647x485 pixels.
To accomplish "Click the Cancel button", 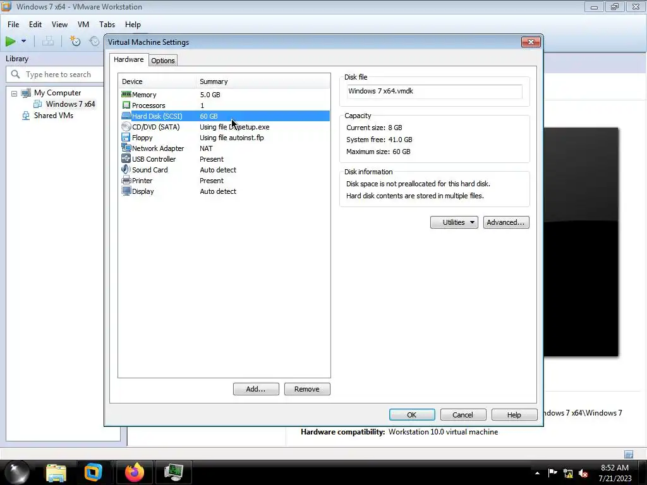I will (x=463, y=414).
